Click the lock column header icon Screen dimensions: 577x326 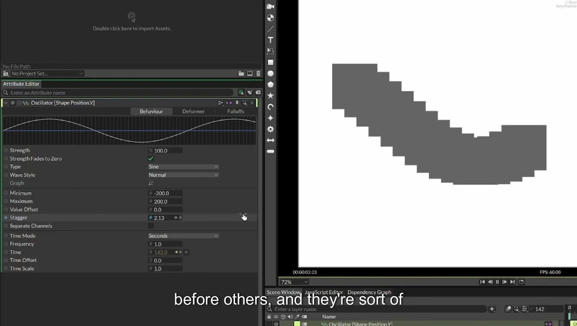pyautogui.click(x=269, y=317)
